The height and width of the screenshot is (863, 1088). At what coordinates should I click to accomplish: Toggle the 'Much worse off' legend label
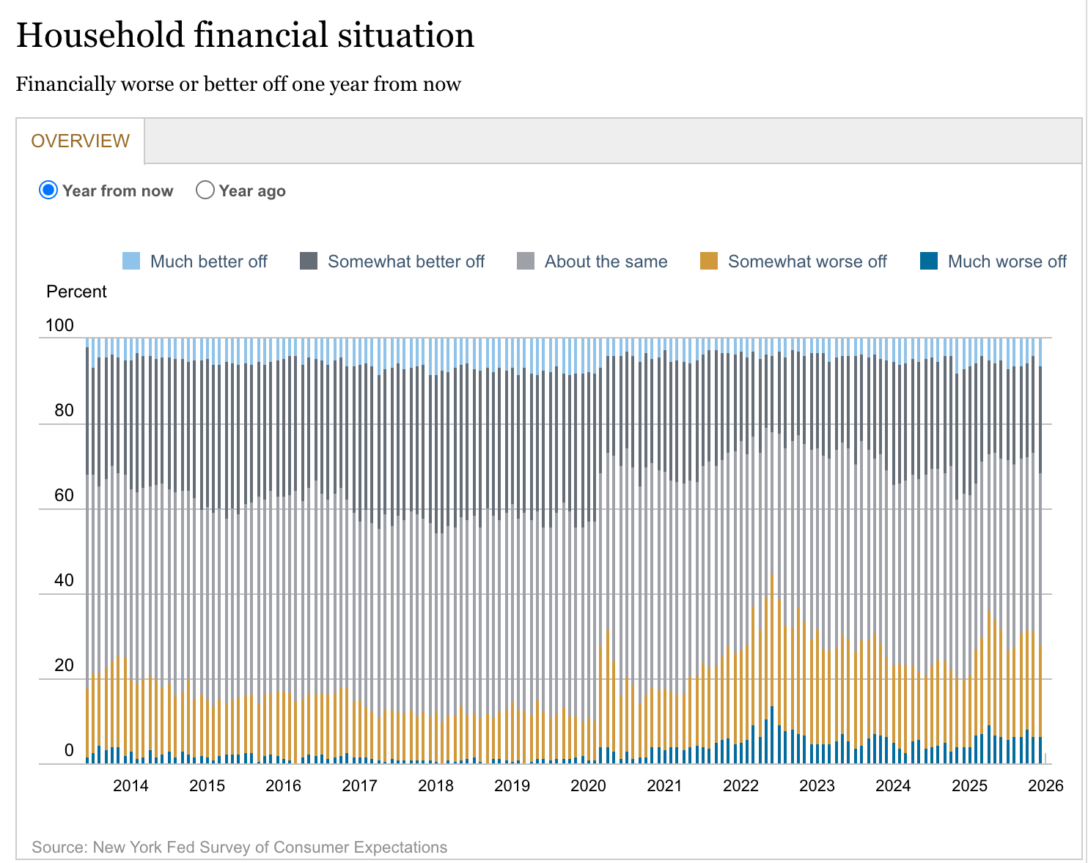click(x=1007, y=262)
